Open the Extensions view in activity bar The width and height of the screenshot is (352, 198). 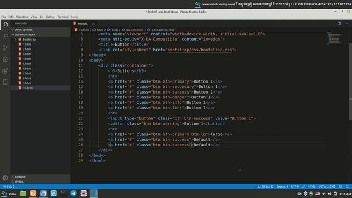tap(5, 71)
